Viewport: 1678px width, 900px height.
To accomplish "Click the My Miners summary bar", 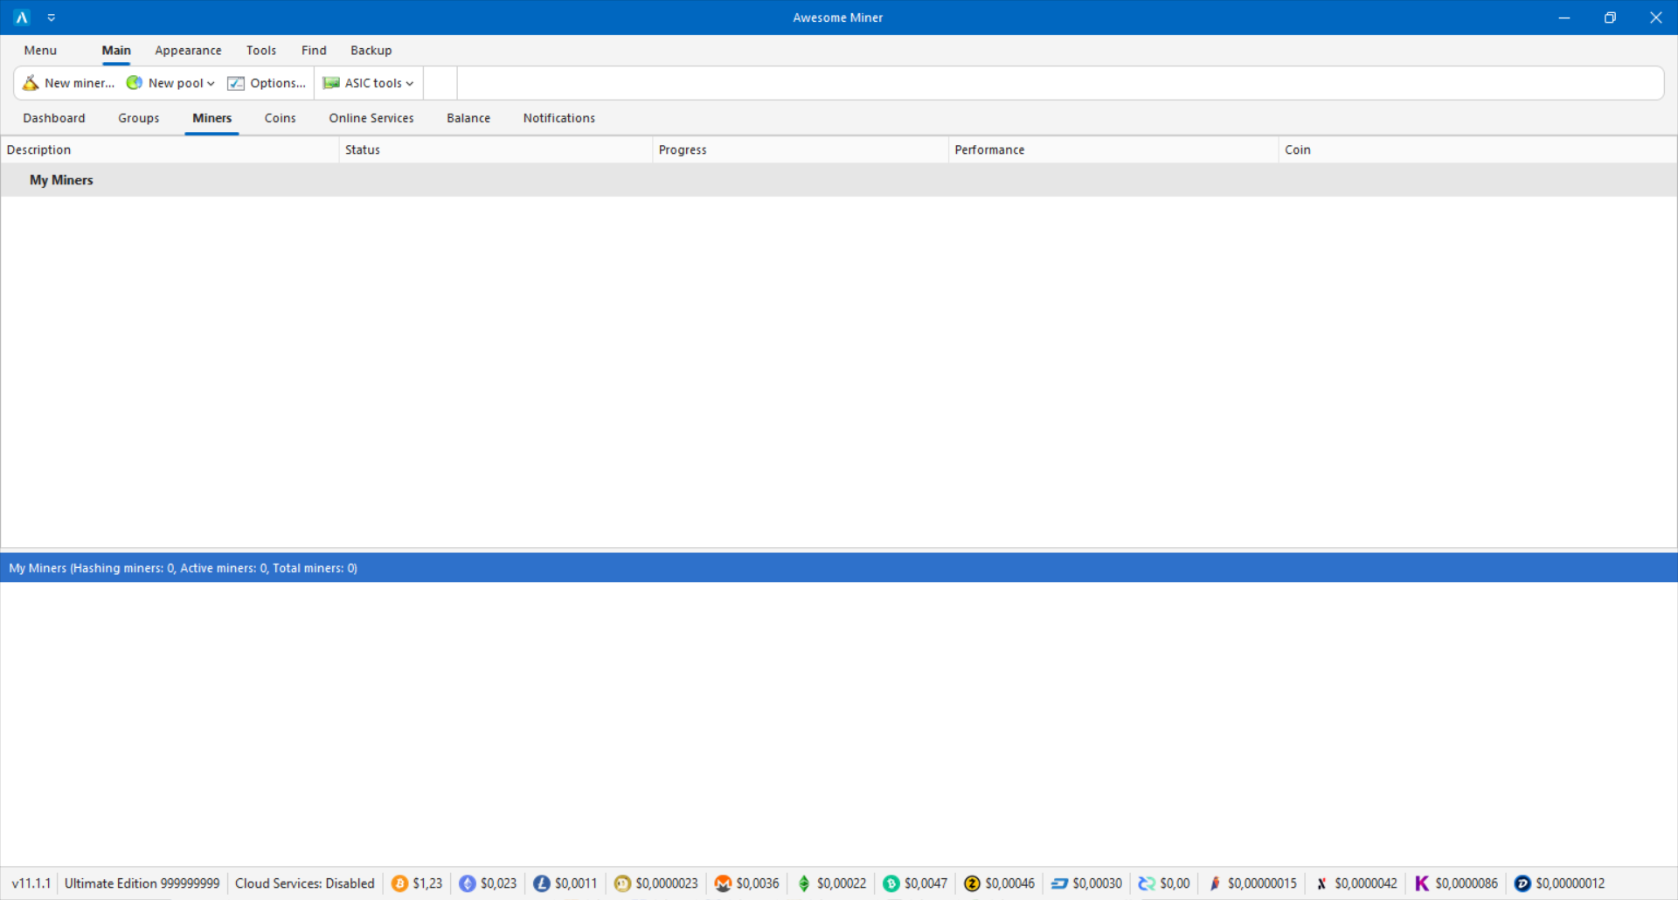I will (839, 568).
